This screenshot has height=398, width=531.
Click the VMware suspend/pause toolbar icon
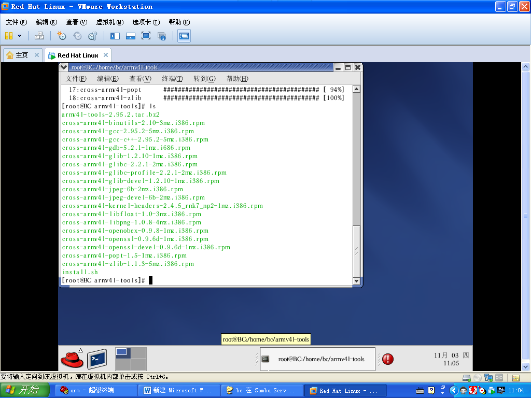click(x=9, y=36)
